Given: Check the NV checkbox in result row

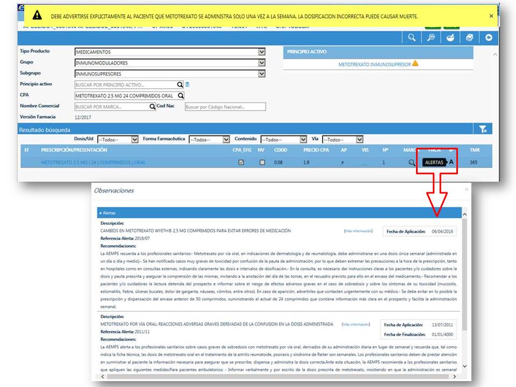Looking at the screenshot, I should point(262,162).
